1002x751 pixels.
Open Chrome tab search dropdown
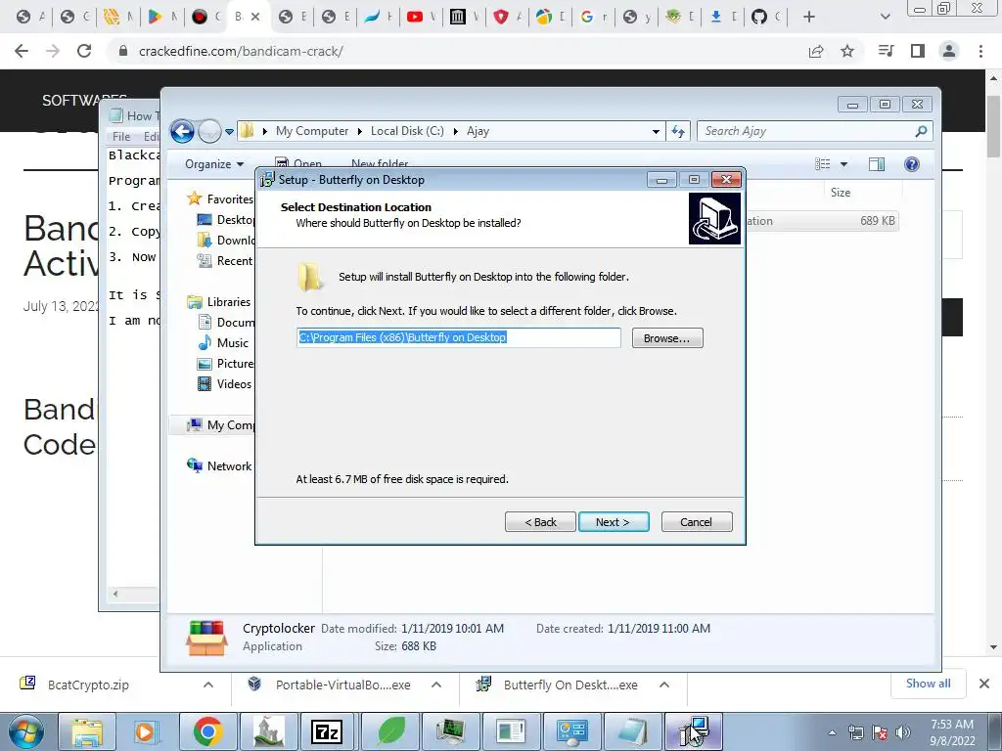(x=885, y=17)
